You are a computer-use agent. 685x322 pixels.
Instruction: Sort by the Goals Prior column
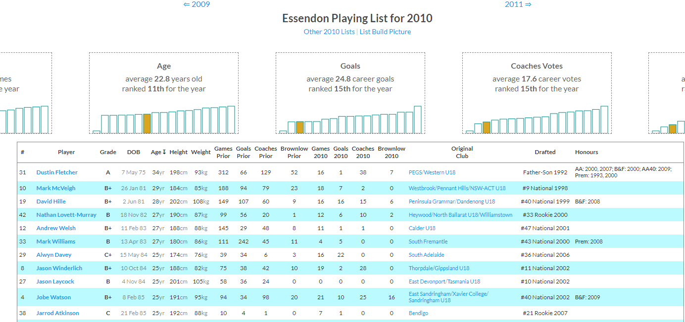pos(244,152)
